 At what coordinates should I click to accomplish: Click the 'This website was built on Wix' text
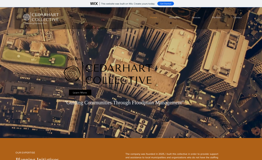point(128,4)
